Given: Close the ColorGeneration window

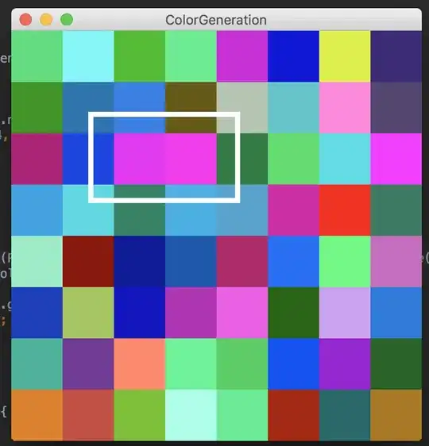Looking at the screenshot, I should (25, 20).
